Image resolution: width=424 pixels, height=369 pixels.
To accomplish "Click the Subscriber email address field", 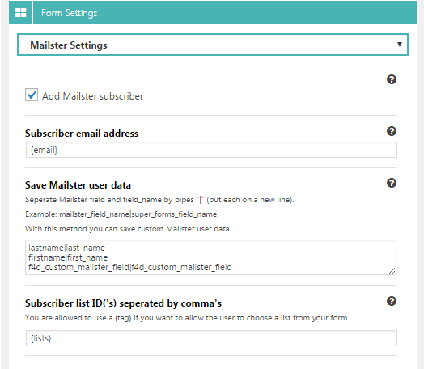I will click(x=211, y=150).
